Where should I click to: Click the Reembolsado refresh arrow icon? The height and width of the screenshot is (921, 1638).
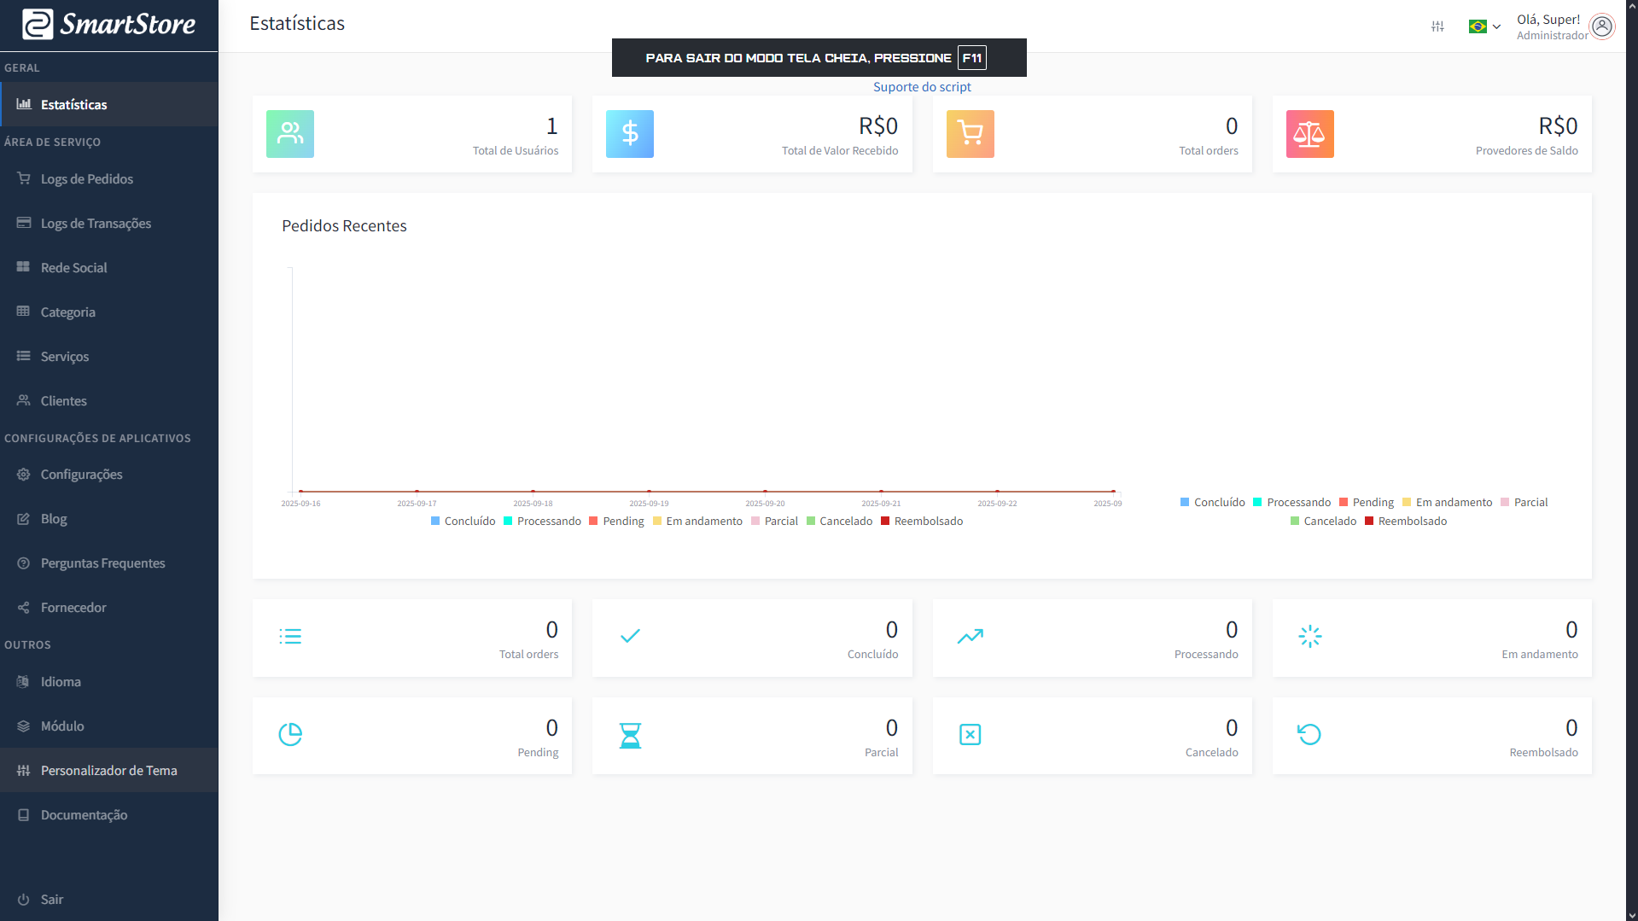coord(1309,735)
